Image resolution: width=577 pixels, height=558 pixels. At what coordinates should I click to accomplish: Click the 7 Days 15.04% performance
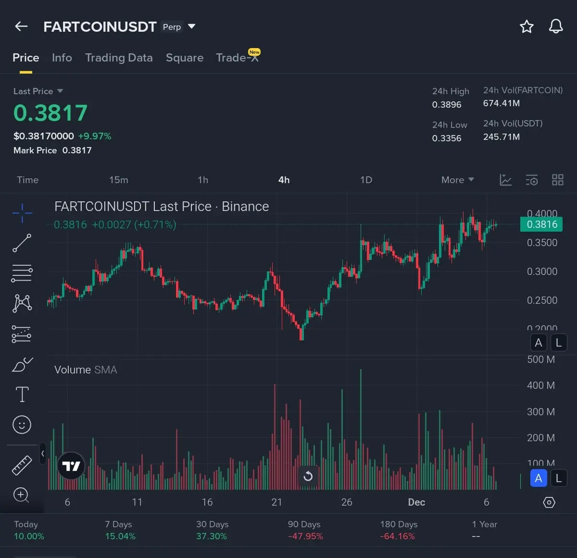click(120, 530)
